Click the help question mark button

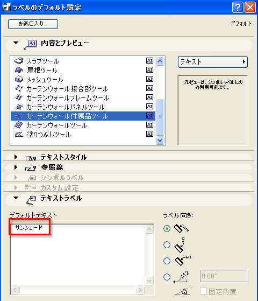click(x=238, y=8)
